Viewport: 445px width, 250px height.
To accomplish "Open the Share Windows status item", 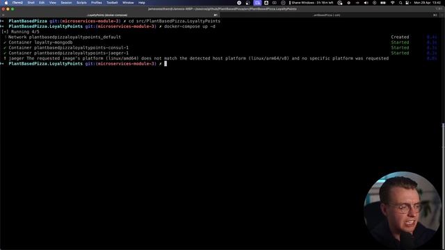I will point(311,3).
